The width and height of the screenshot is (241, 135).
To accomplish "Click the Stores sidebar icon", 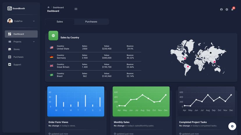I will coord(10,49).
